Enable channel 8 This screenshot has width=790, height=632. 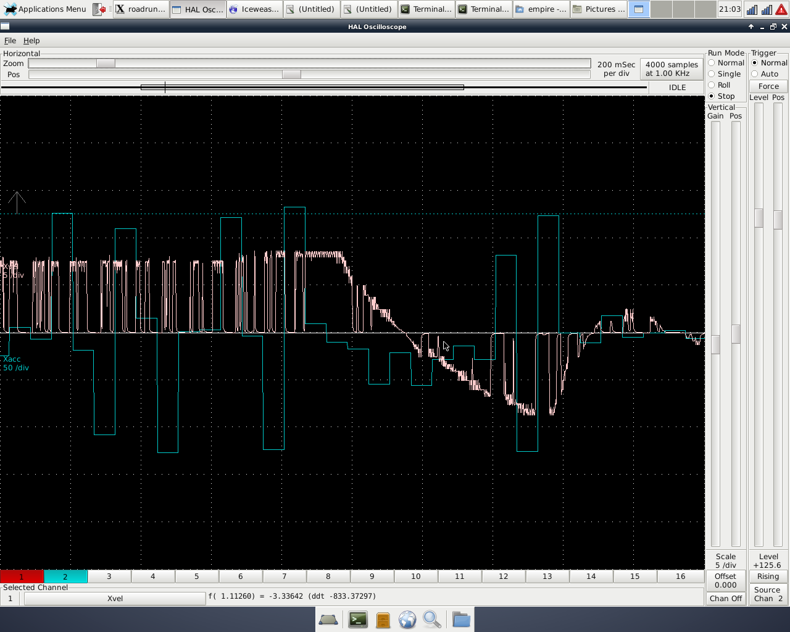[328, 576]
